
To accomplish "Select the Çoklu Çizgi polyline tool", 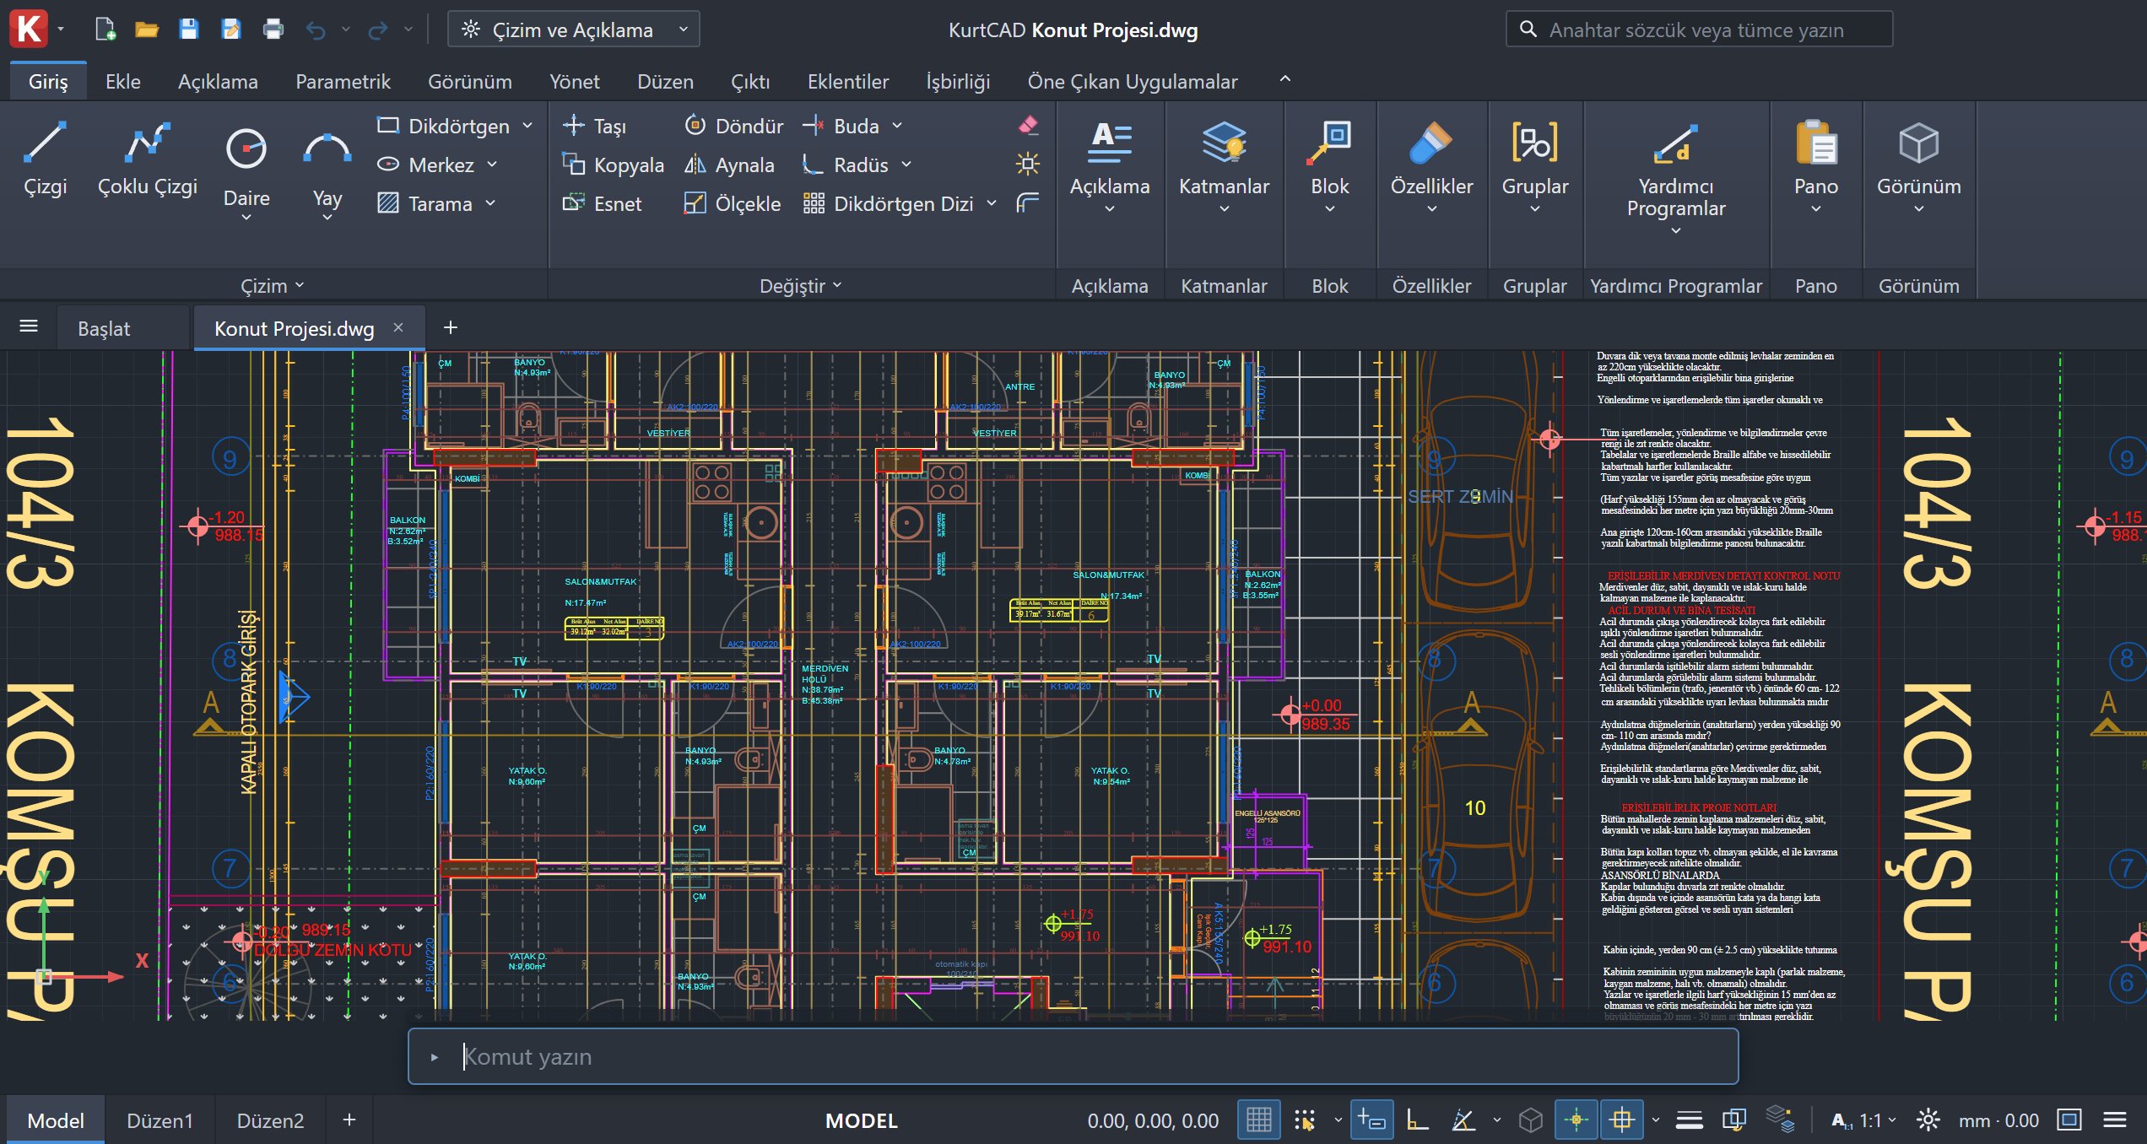I will (x=148, y=159).
